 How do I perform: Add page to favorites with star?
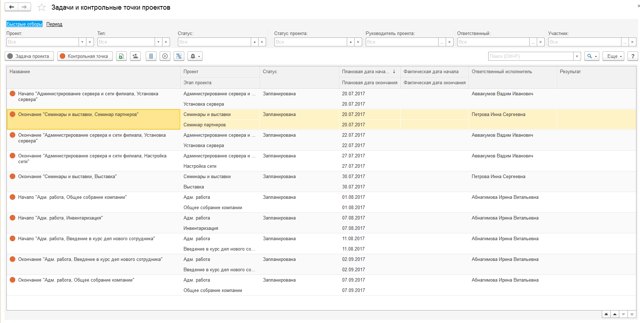[42, 7]
